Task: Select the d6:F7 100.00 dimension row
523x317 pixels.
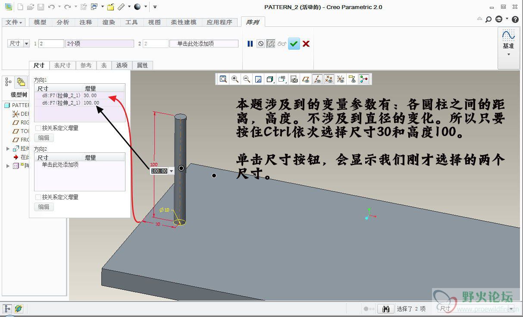Action: [x=79, y=103]
